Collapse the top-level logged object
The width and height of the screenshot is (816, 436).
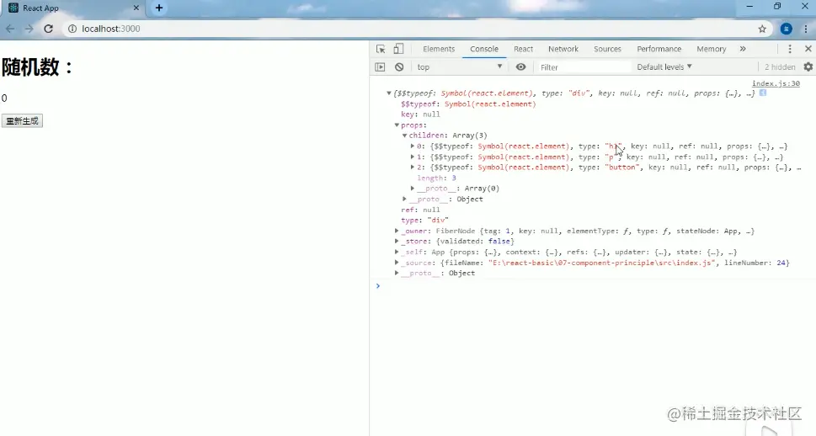389,93
